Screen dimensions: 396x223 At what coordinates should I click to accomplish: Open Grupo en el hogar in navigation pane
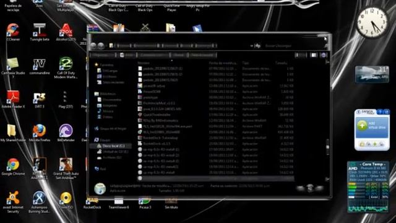coord(110,128)
